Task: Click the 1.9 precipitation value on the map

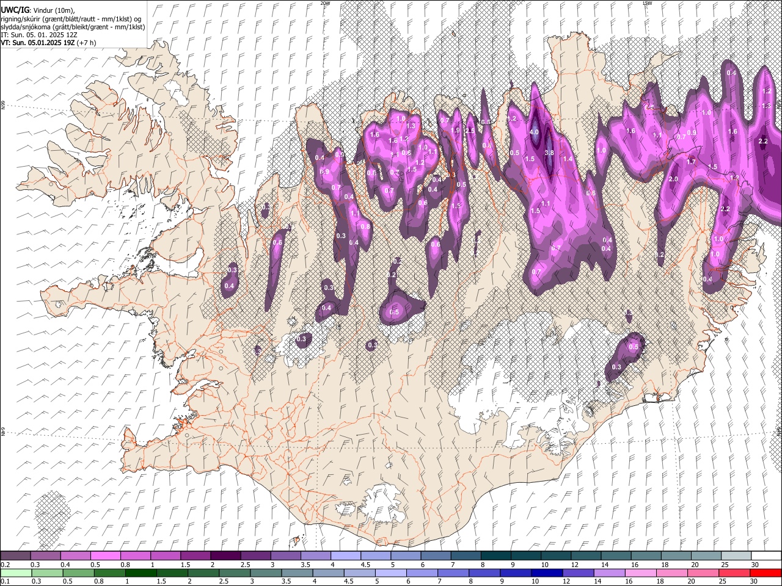Action: [x=455, y=130]
